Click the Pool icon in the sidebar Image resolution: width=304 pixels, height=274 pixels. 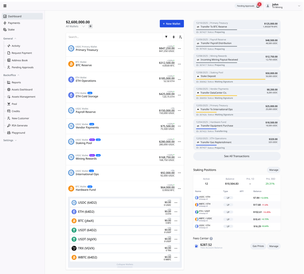pyautogui.click(x=9, y=104)
